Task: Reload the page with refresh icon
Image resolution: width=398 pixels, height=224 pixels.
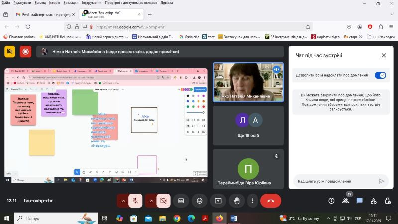Action: pyautogui.click(x=28, y=27)
